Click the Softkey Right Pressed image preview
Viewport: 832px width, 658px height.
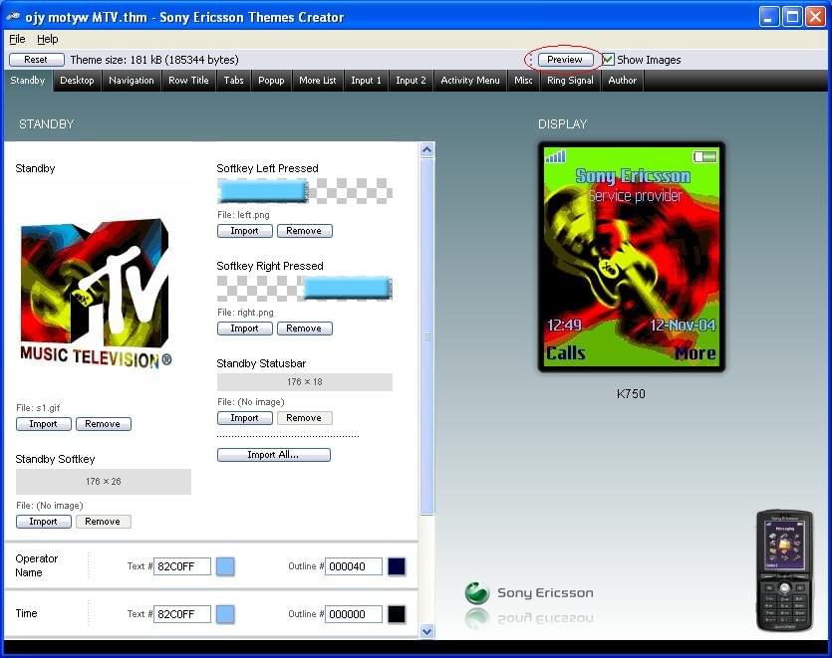(x=305, y=289)
